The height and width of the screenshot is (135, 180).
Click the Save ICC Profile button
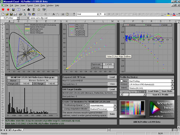pyautogui.click(x=160, y=95)
